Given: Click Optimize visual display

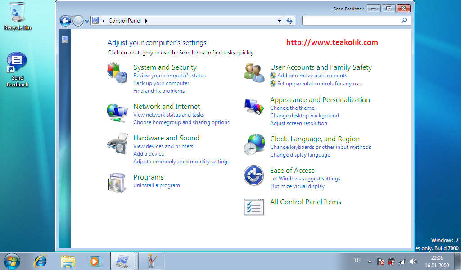Looking at the screenshot, I should pos(298,186).
